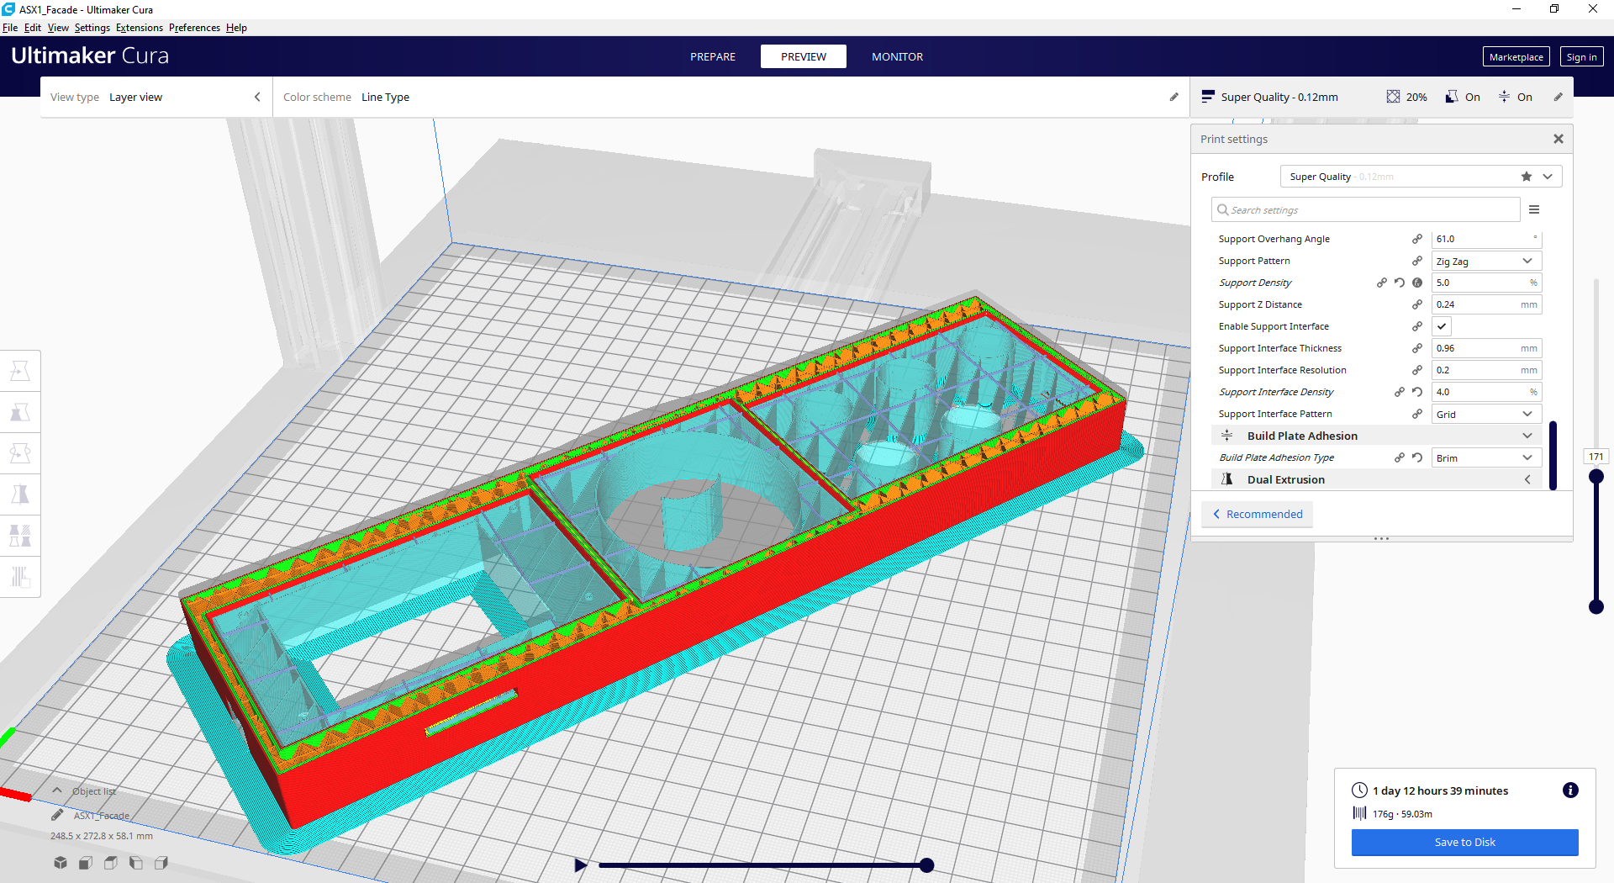Click link icon for Support Interface Pattern
The height and width of the screenshot is (883, 1614).
pos(1417,414)
